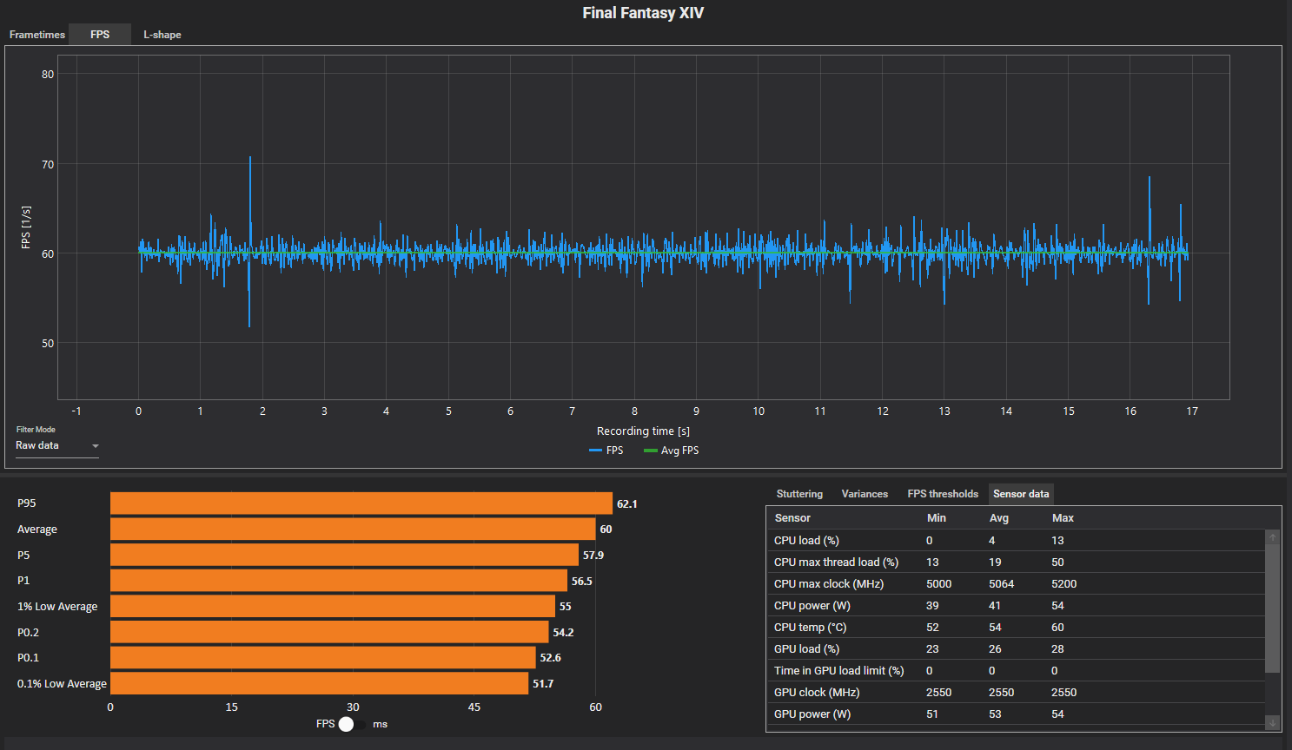Click the P1 bar showing 56.5
The height and width of the screenshot is (750, 1292).
339,581
